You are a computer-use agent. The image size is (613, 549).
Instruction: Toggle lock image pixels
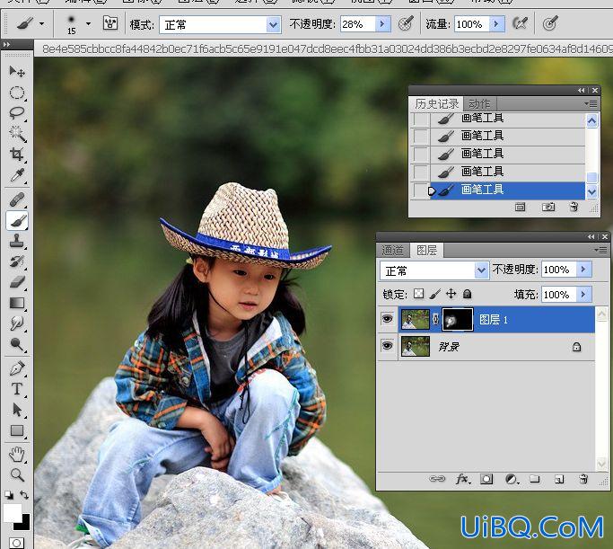pyautogui.click(x=434, y=294)
